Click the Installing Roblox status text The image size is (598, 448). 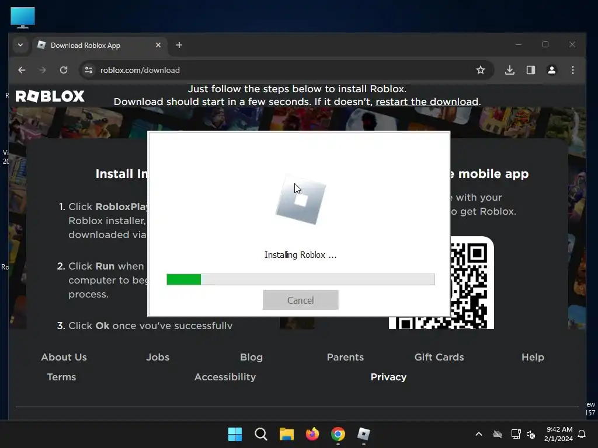[x=301, y=255]
